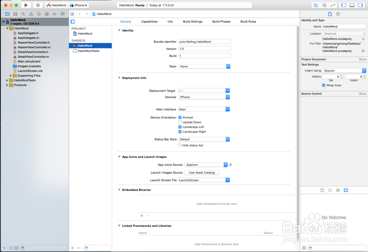
Task: Open the Report navigator speech bubble icon
Action: pos(63,14)
